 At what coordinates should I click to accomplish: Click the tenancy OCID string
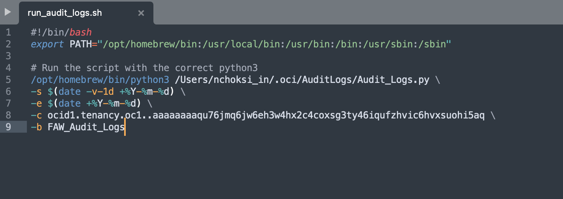266,115
